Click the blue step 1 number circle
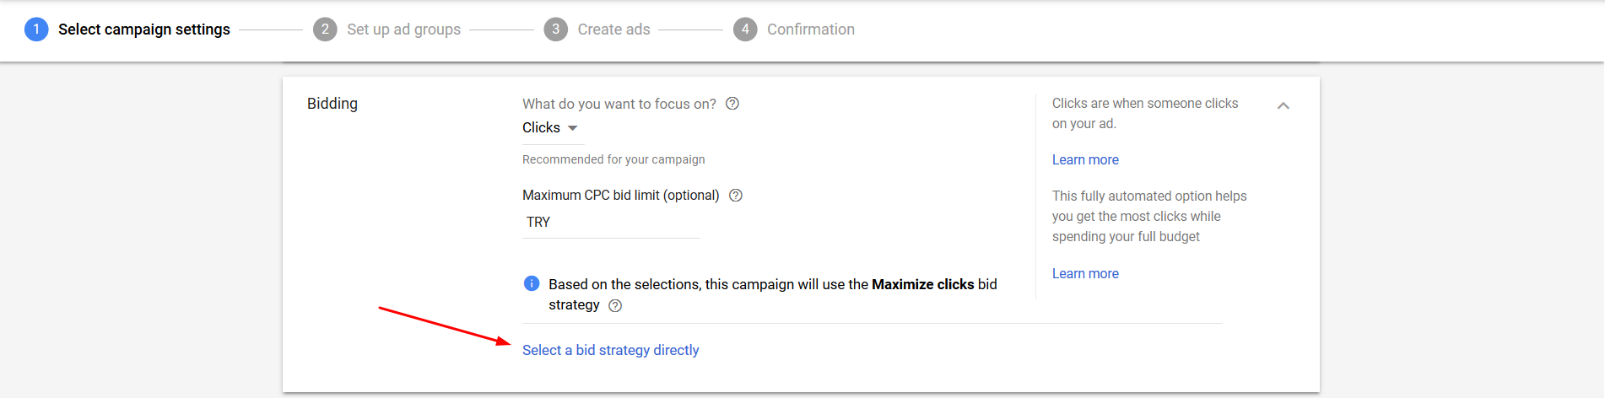This screenshot has width=1605, height=398. point(36,30)
